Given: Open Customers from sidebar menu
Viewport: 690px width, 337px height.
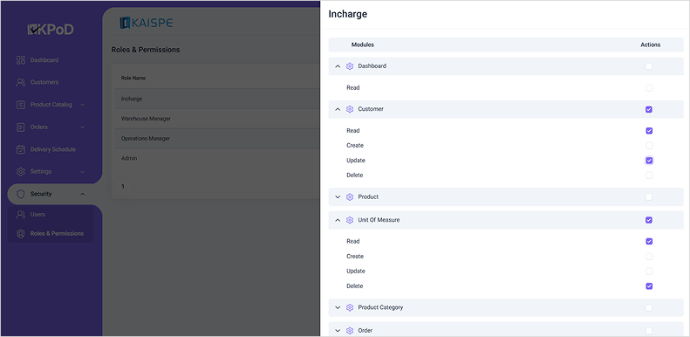Looking at the screenshot, I should click(44, 82).
